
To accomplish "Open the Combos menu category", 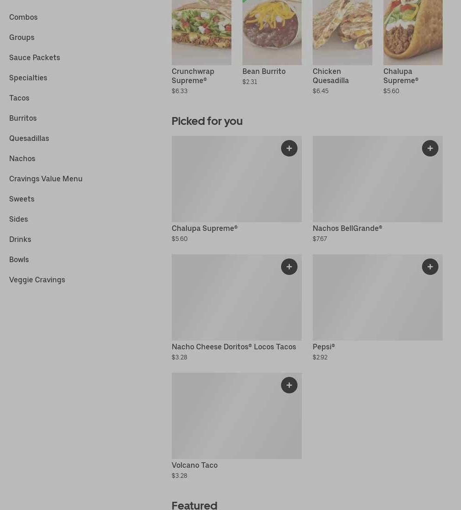I will click(23, 17).
